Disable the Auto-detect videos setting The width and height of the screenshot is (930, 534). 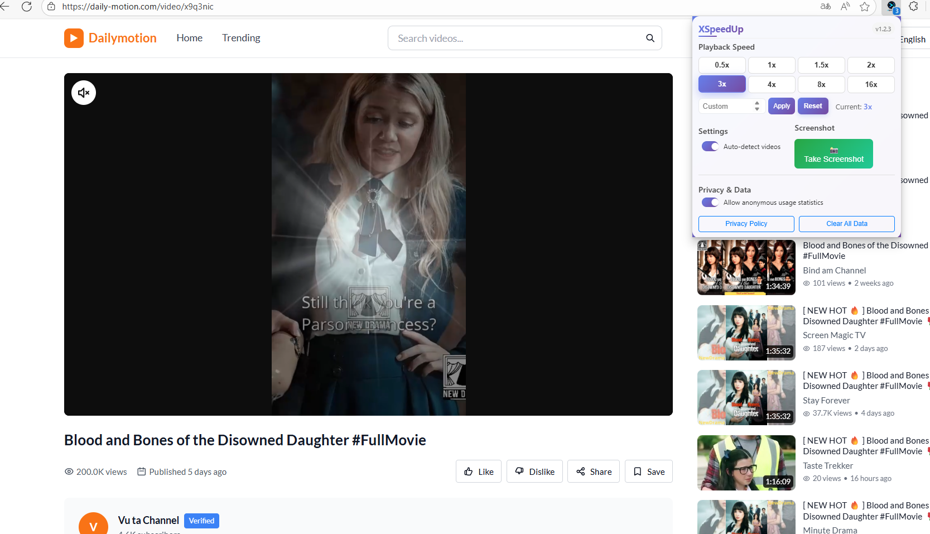(710, 146)
